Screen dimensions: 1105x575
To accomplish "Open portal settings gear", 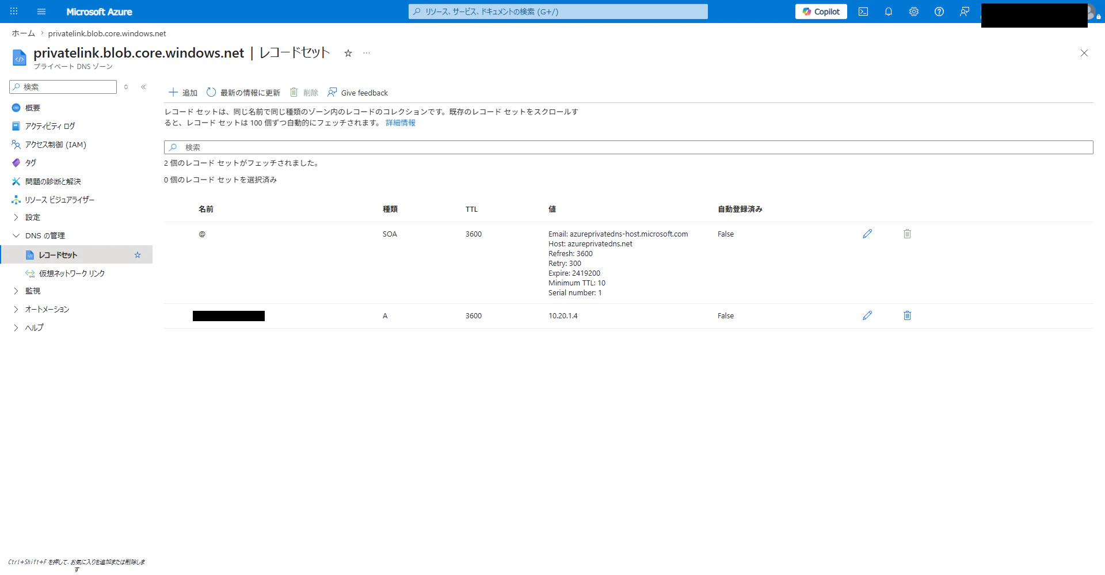I will click(914, 12).
